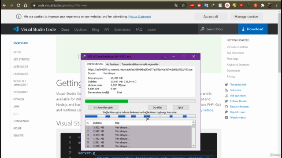Screen dimensions: 282x158
Task: Open the Extensions menu item
Action: pyautogui.click(x=122, y=29)
